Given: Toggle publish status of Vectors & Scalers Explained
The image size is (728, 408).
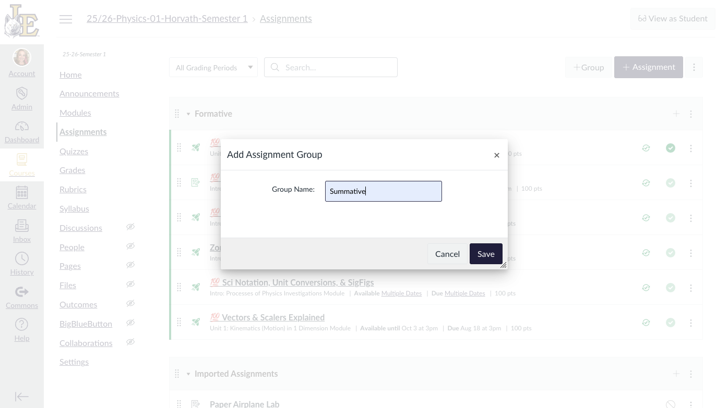Looking at the screenshot, I should [x=671, y=323].
